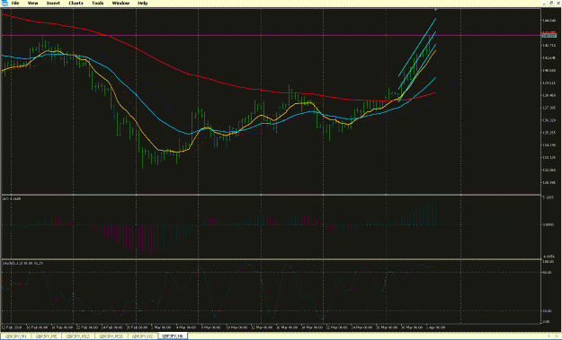This screenshot has width=562, height=340.
Task: Switch to the GBPJPY,M30 chart tab
Action: pyautogui.click(x=112, y=336)
